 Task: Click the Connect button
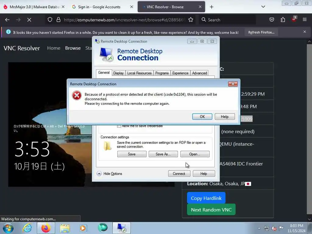click(x=179, y=173)
